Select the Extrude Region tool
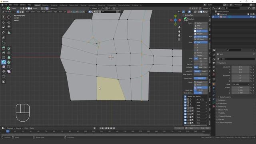The image size is (256, 144). pyautogui.click(x=4, y=48)
